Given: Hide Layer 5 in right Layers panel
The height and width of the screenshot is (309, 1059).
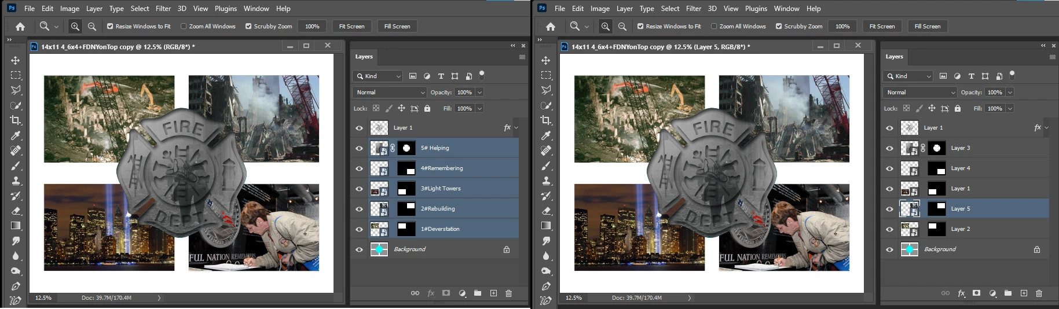Looking at the screenshot, I should coord(889,209).
